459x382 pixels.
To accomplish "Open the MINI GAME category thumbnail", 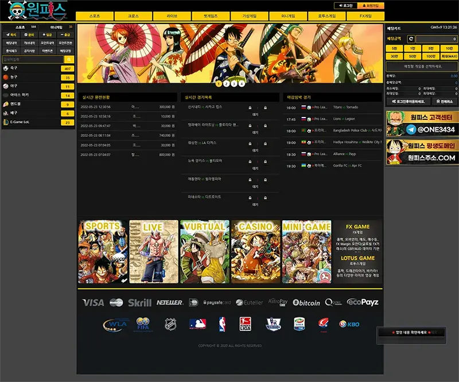I will (x=306, y=252).
